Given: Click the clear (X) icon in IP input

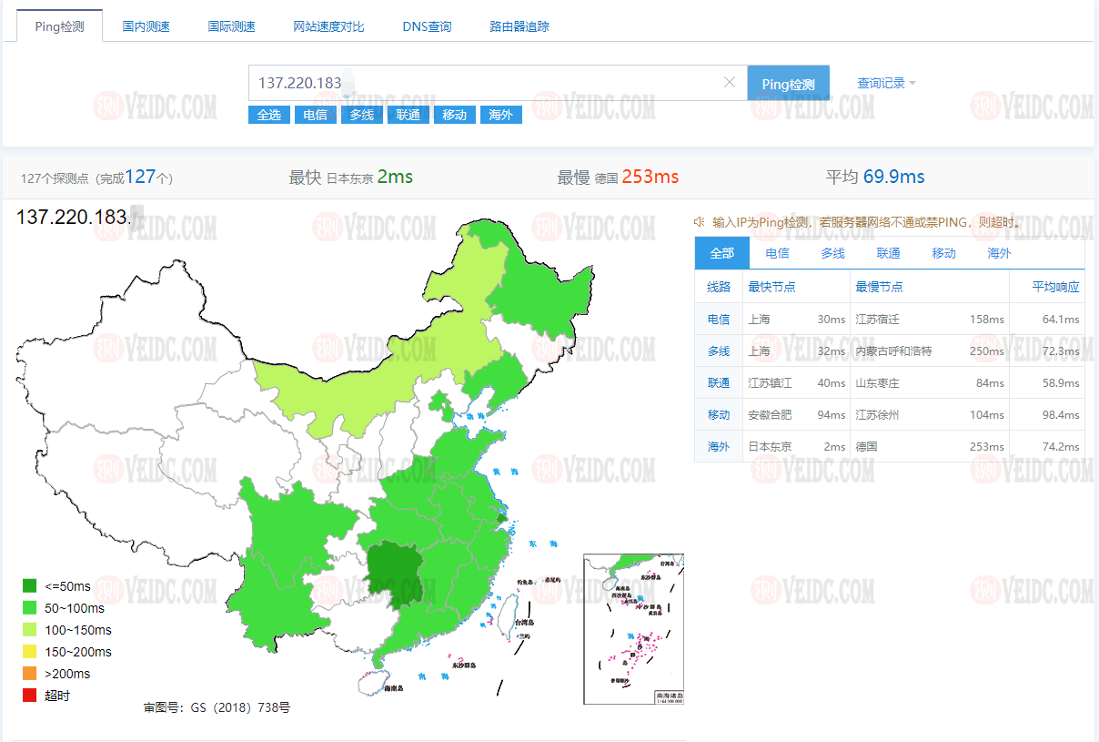Looking at the screenshot, I should click(x=729, y=82).
